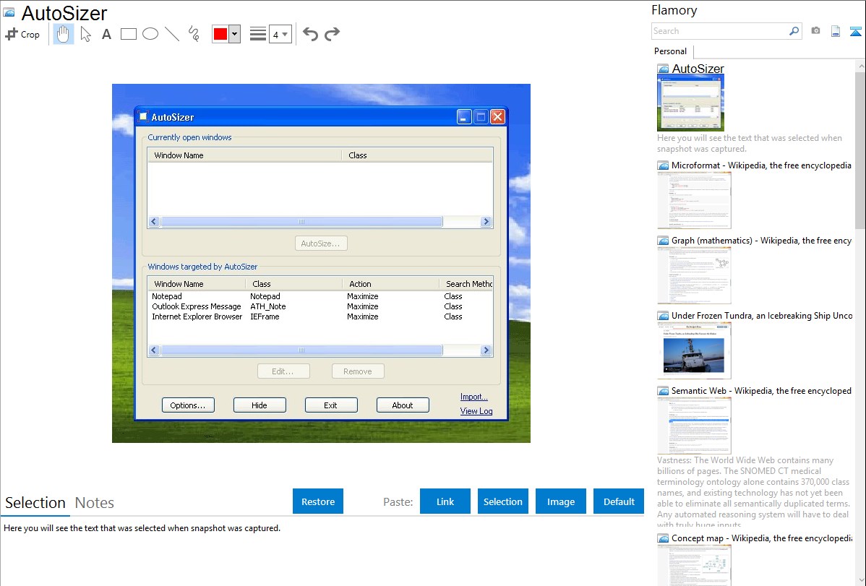Open the Semantic Web snapshot thumbnail

[x=694, y=425]
